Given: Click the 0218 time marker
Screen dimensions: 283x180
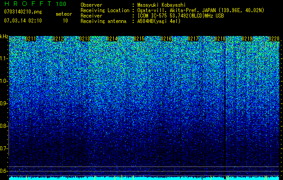Looking at the screenshot, I should pos(220,39).
